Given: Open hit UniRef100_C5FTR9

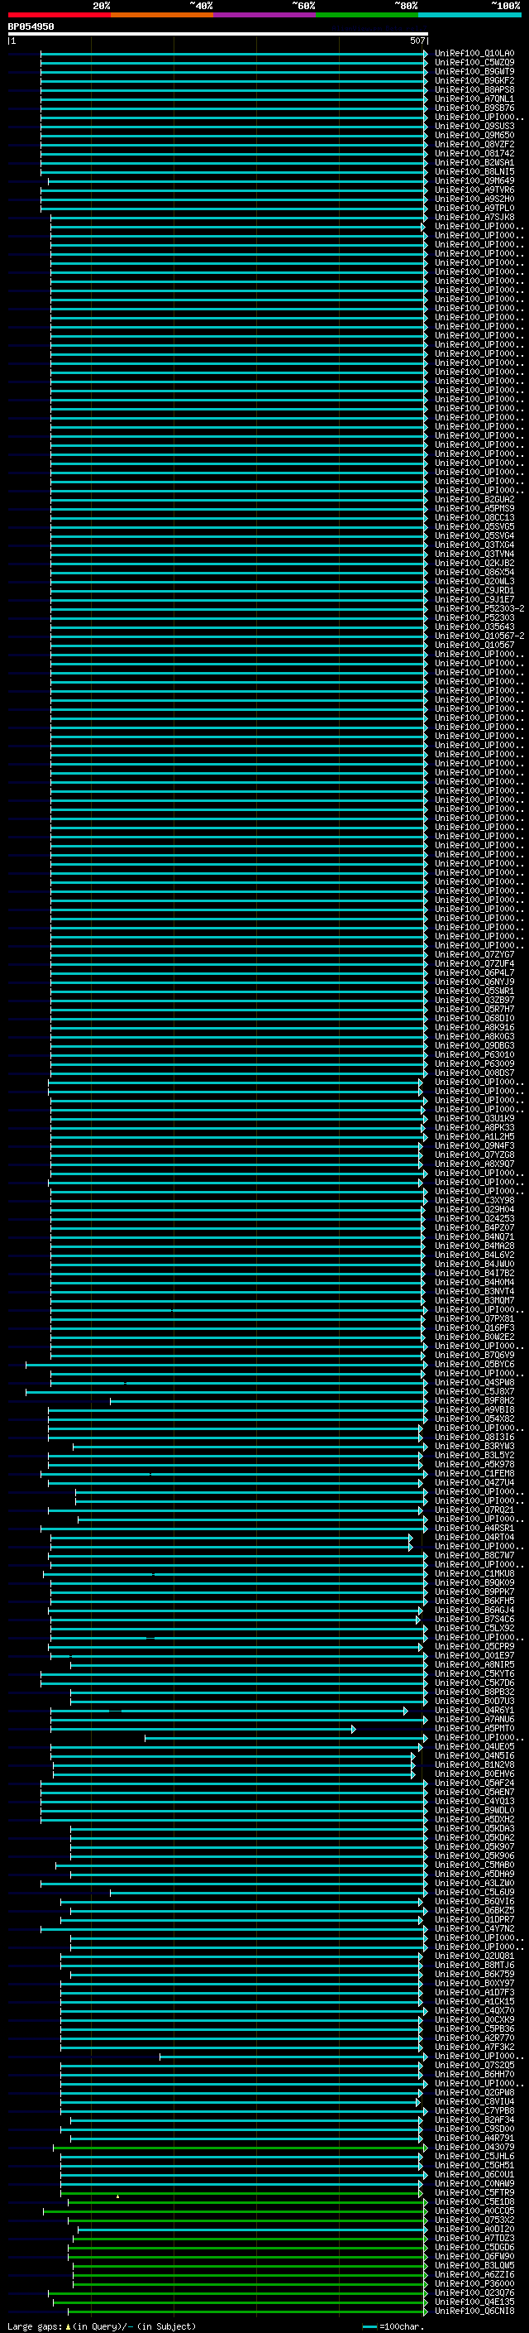Looking at the screenshot, I should (474, 2191).
